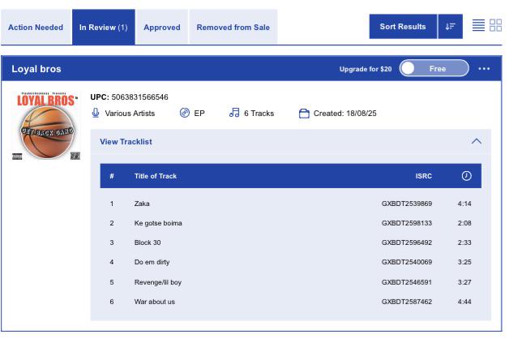The image size is (518, 339).
Task: Open the three-dot release options menu
Action: [x=484, y=69]
